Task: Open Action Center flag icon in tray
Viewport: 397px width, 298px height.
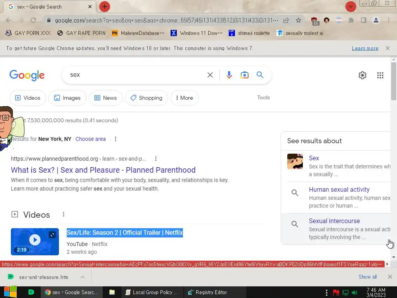Action: (336, 293)
